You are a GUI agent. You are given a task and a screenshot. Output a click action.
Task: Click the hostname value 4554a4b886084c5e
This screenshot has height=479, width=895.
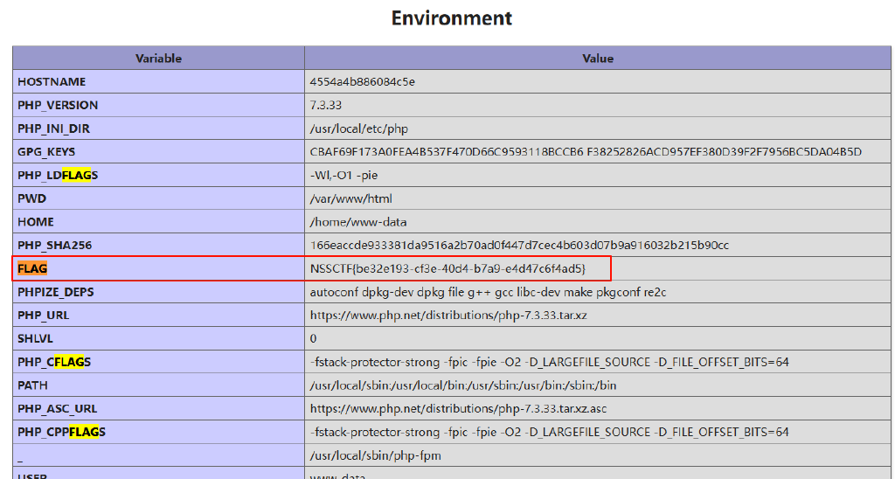click(362, 82)
